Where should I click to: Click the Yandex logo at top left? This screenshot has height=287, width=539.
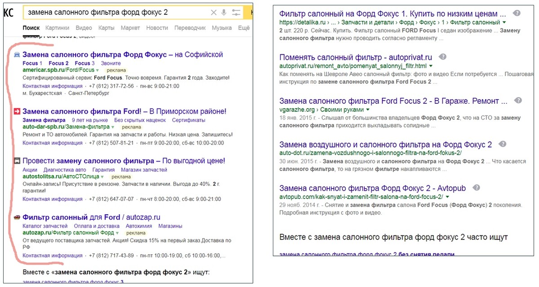click(x=9, y=13)
